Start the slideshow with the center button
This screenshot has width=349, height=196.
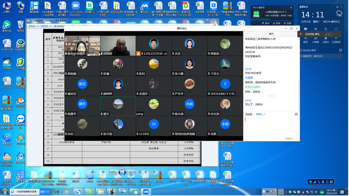pyautogui.click(x=123, y=172)
